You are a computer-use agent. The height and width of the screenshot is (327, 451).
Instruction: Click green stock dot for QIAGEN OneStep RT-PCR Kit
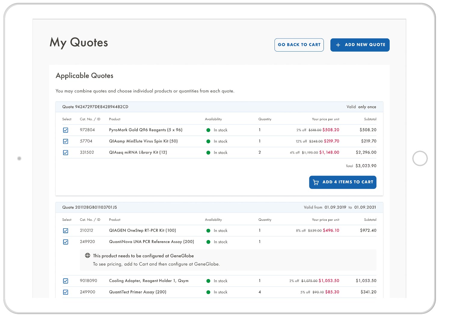click(x=208, y=231)
